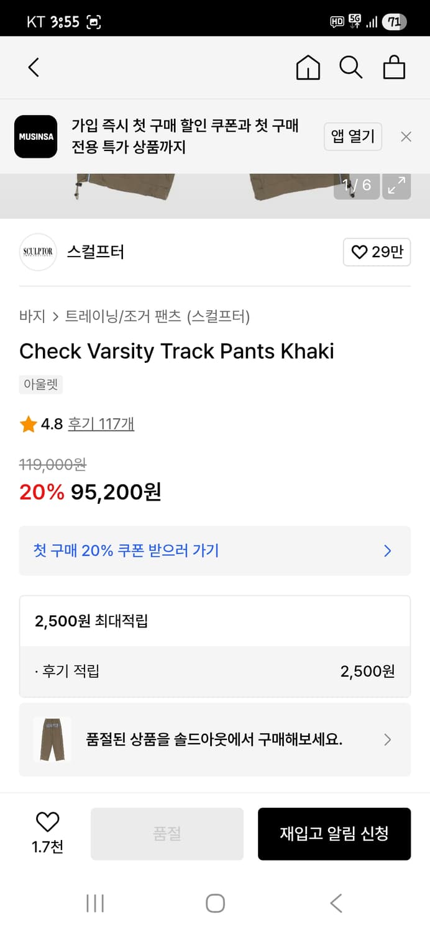Expand the 1/6 image counter gallery

point(356,185)
